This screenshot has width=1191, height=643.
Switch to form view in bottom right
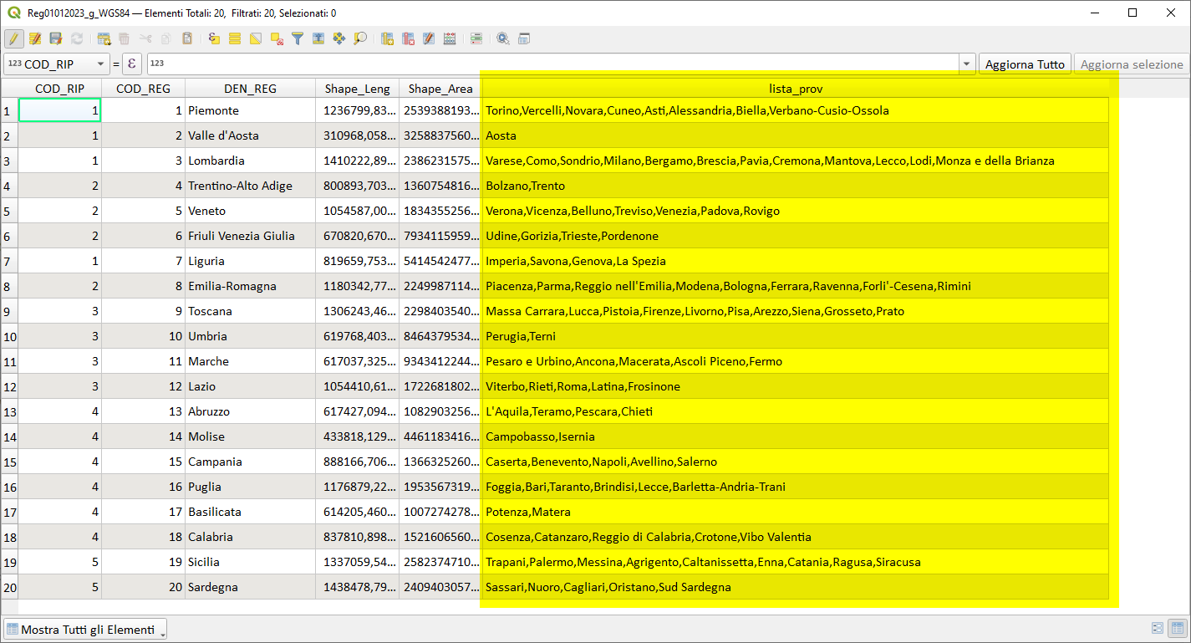tap(1158, 628)
